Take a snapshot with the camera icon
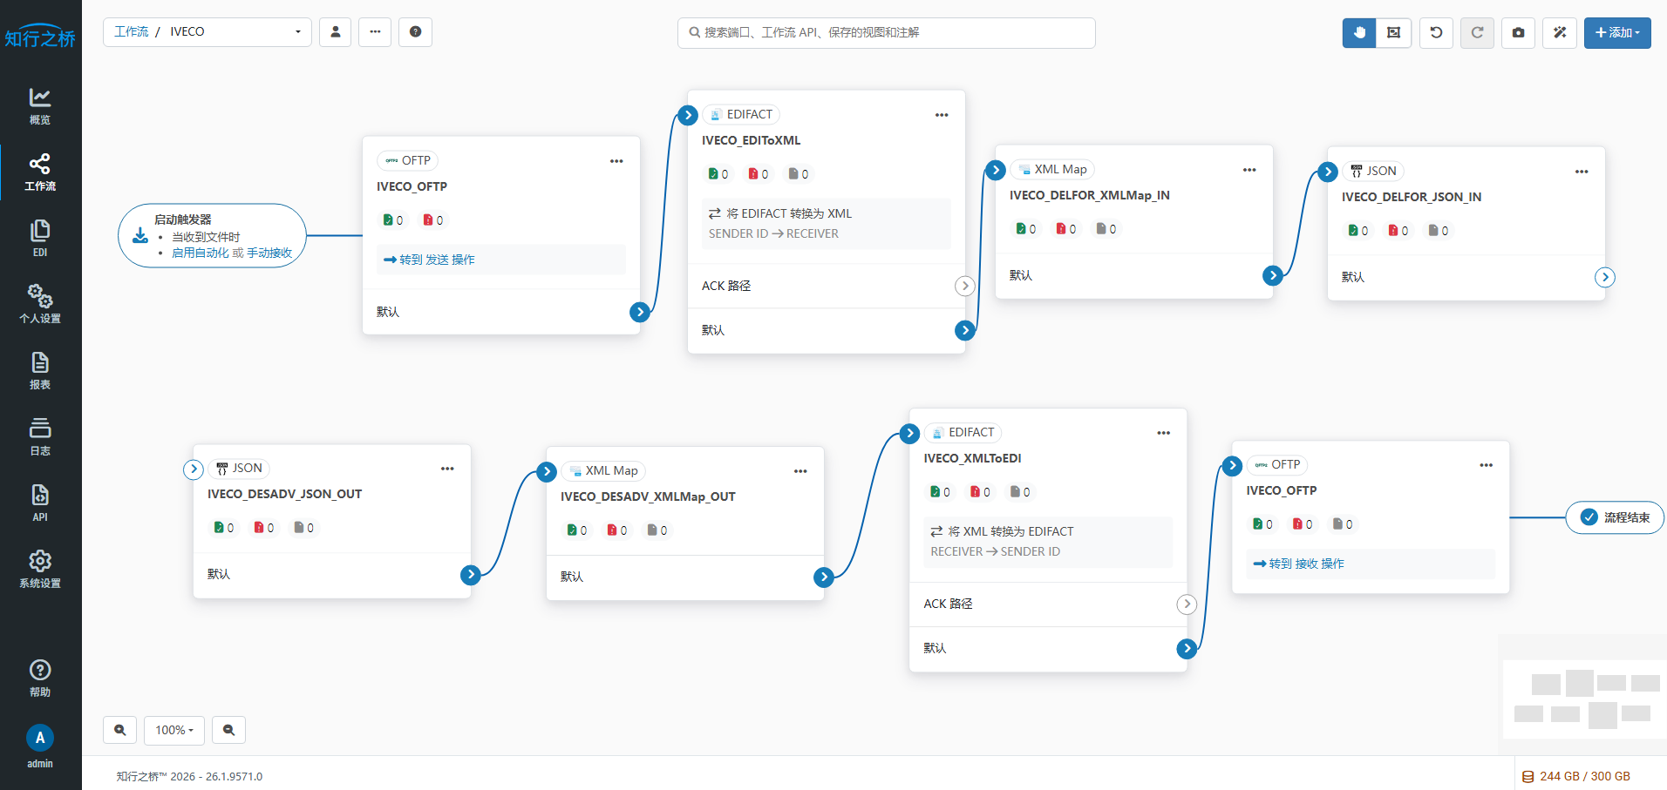Screen dimensions: 1667x790 tap(1518, 33)
